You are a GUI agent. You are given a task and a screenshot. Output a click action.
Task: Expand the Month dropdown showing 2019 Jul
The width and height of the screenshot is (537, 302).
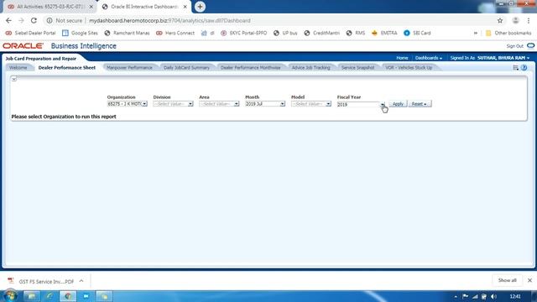click(282, 104)
